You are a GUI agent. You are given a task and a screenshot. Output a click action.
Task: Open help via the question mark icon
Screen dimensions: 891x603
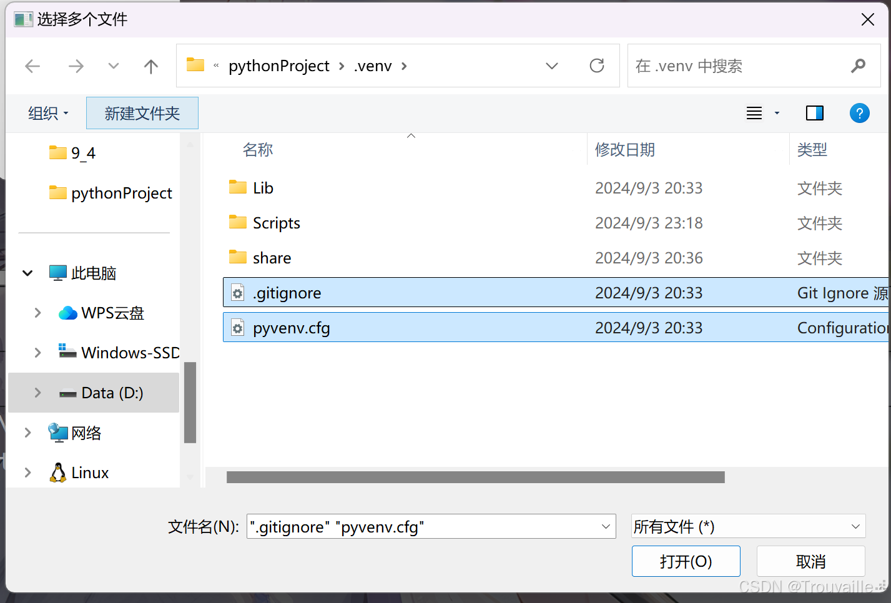(860, 113)
